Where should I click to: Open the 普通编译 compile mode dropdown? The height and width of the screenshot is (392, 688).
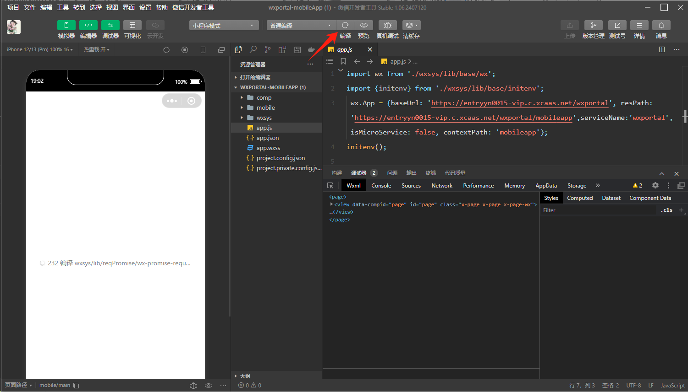(302, 26)
